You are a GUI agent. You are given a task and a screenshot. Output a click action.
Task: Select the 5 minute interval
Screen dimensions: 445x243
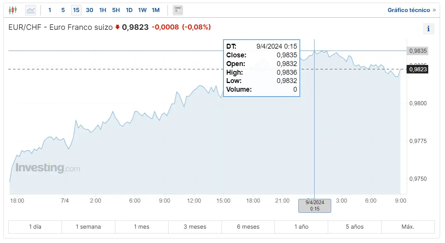[x=63, y=10]
